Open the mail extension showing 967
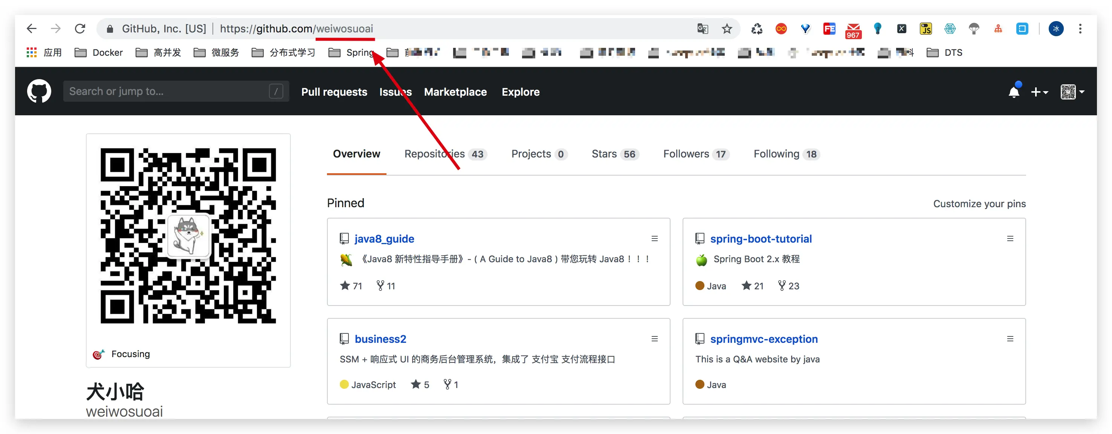 click(x=854, y=31)
